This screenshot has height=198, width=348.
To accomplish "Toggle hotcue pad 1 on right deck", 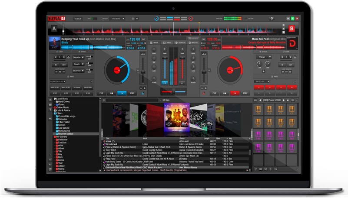I will [260, 87].
